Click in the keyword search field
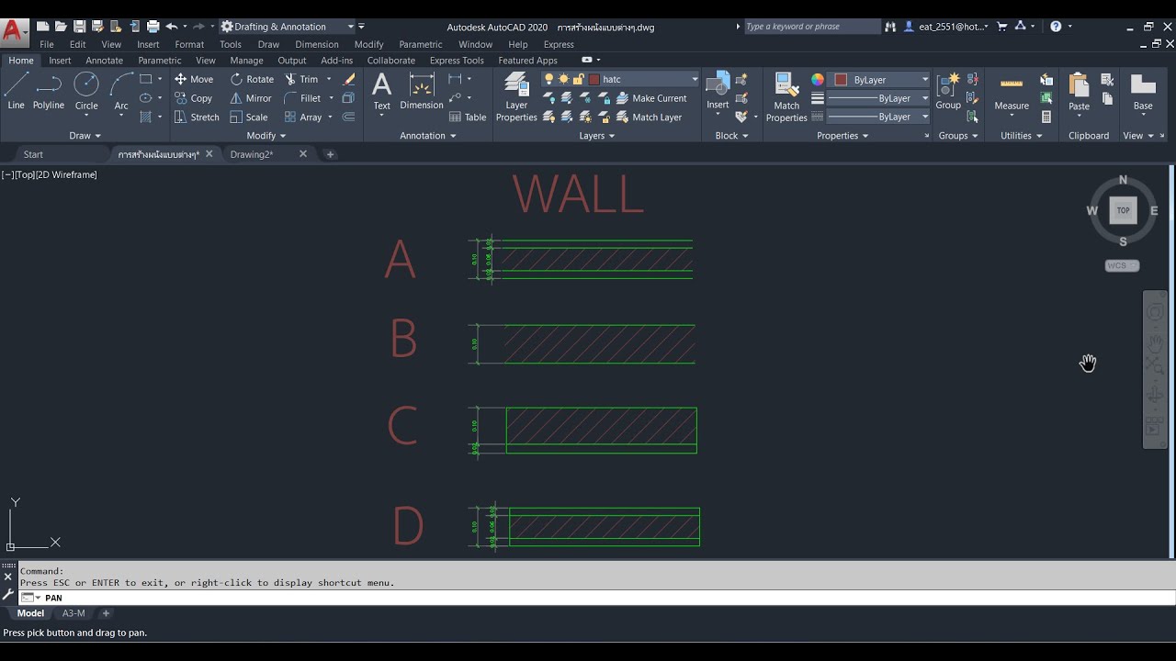The width and height of the screenshot is (1176, 661). tap(812, 27)
